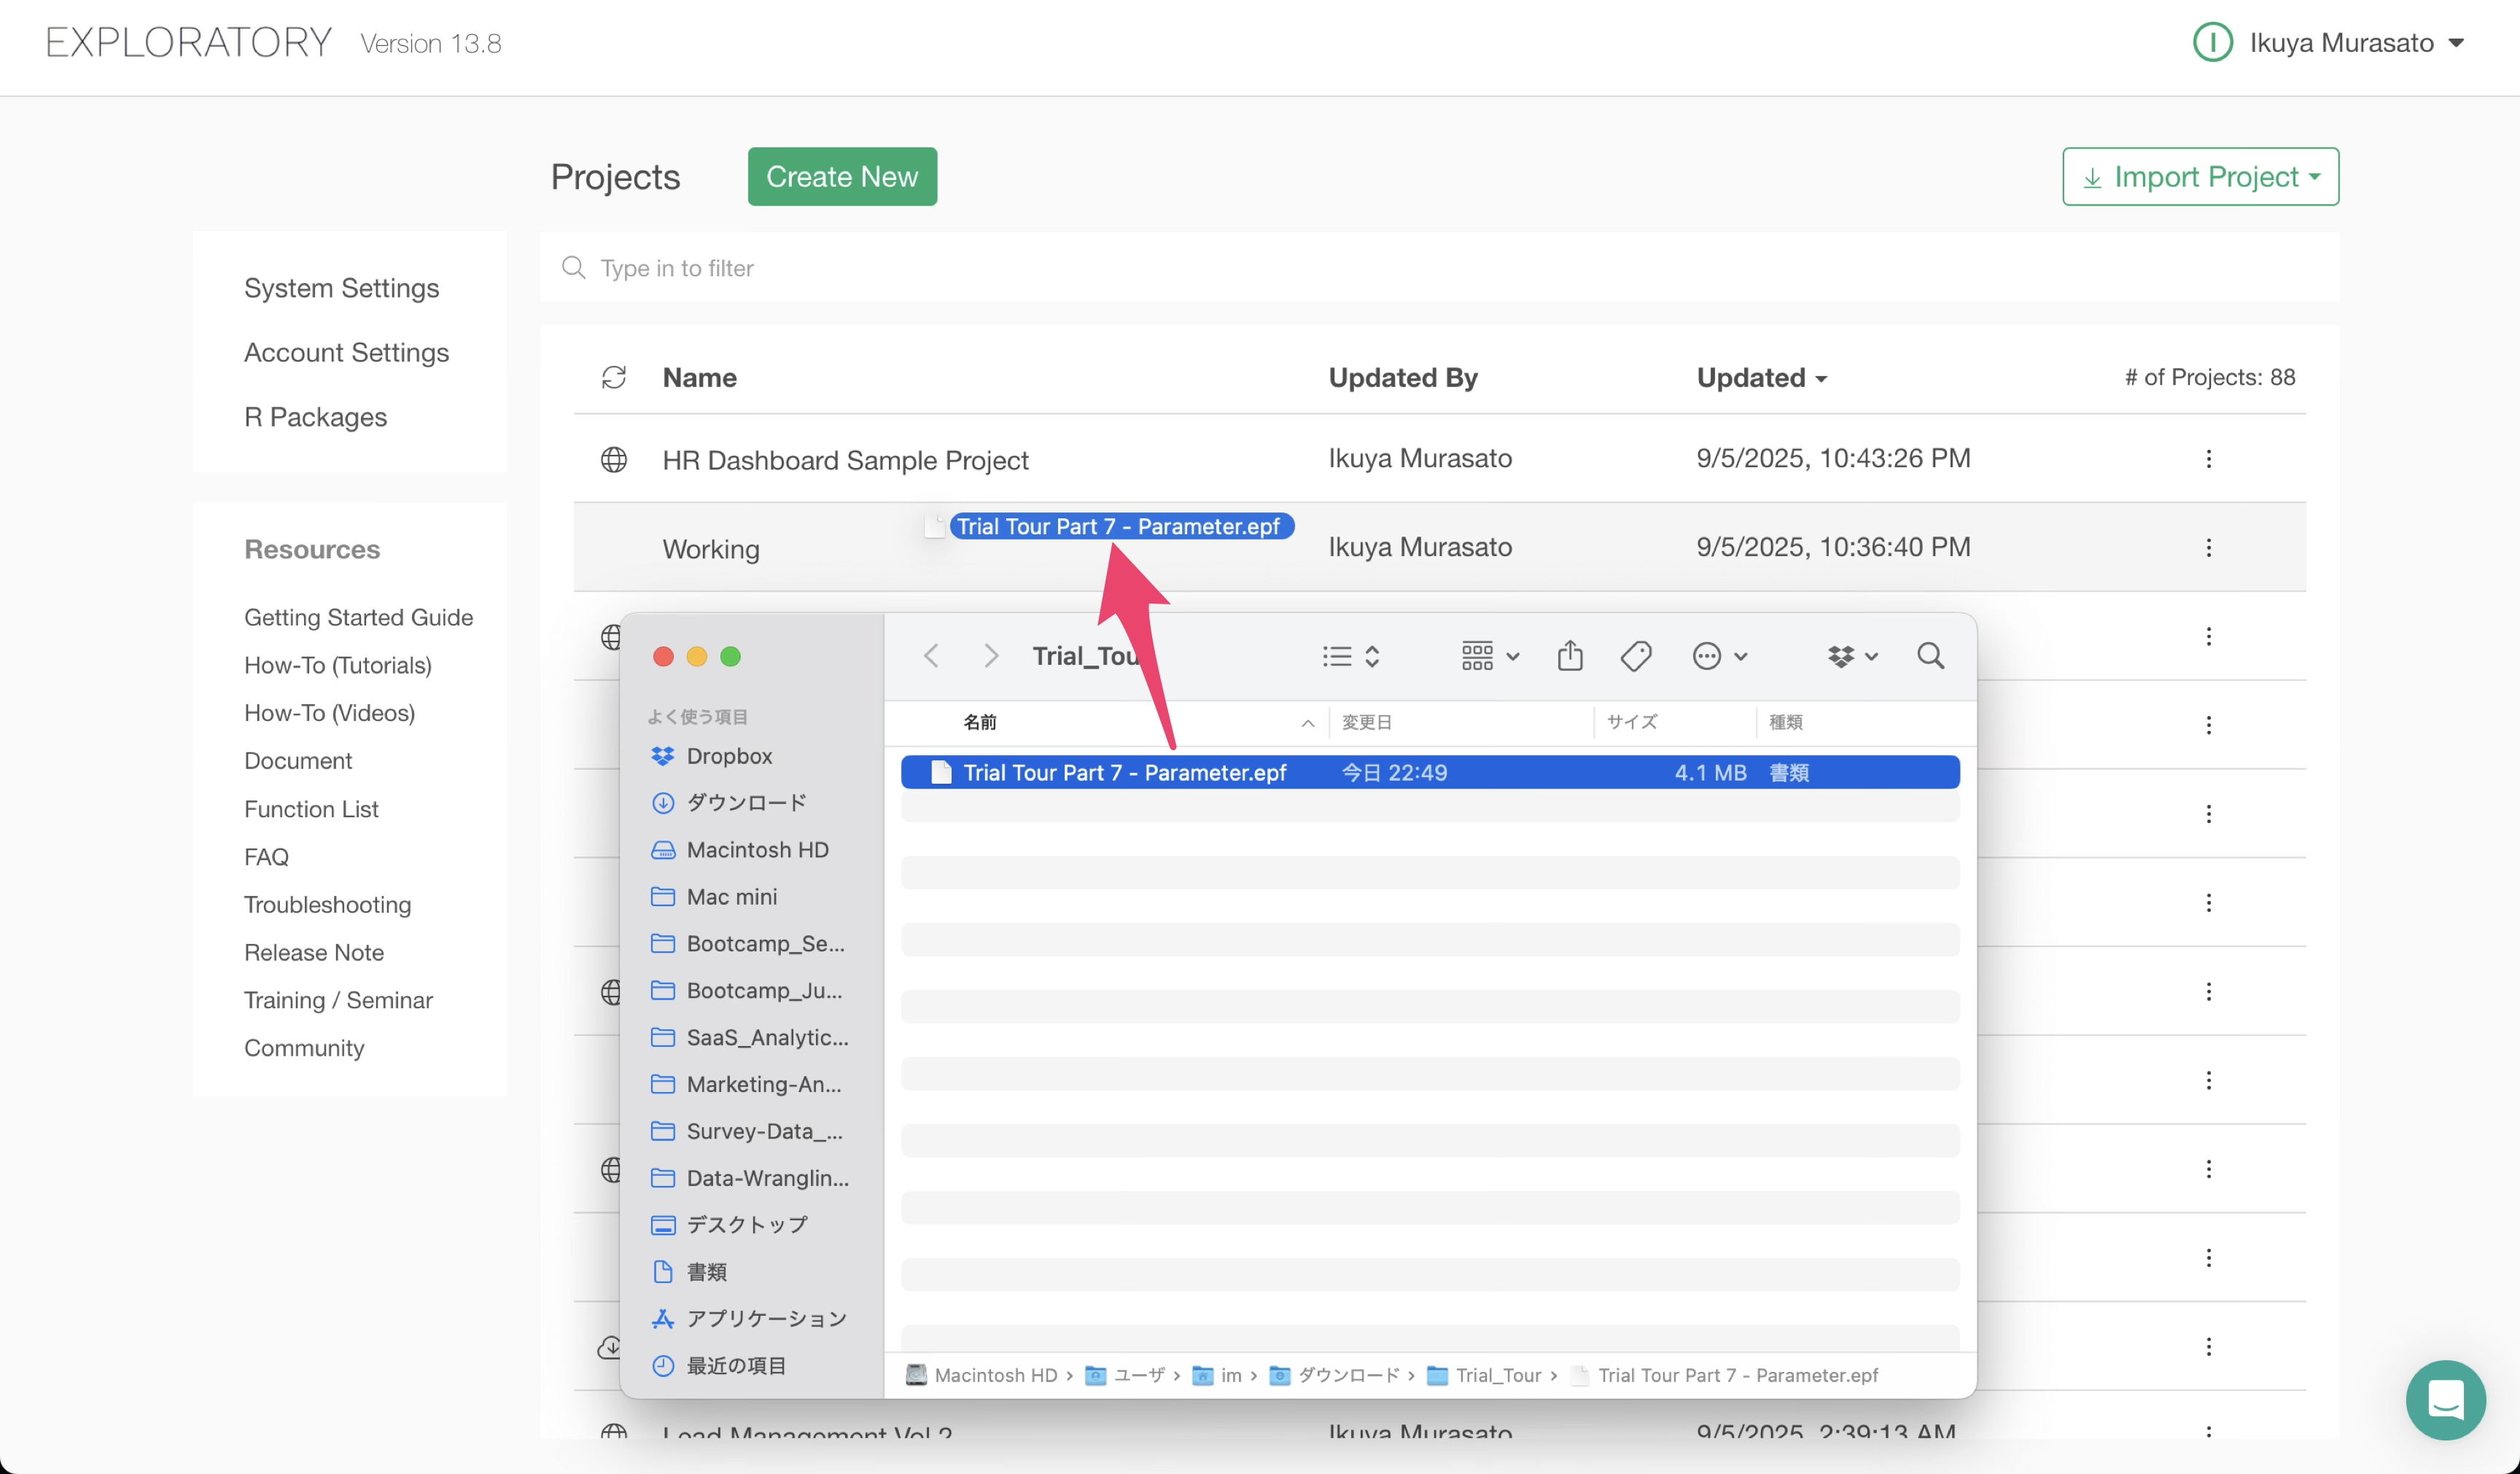Open three-dot menu for Working project
Image resolution: width=2520 pixels, height=1474 pixels.
click(x=2208, y=547)
